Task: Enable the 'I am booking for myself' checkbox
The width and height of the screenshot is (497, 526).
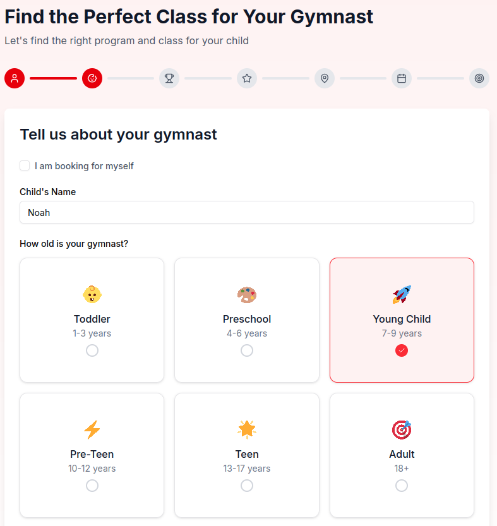Action: (x=24, y=165)
